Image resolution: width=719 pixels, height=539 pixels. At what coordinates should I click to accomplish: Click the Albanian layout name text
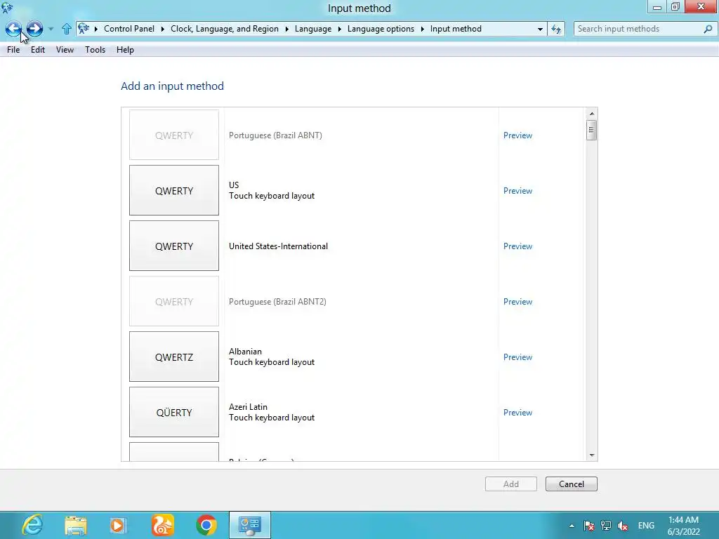[x=245, y=352]
